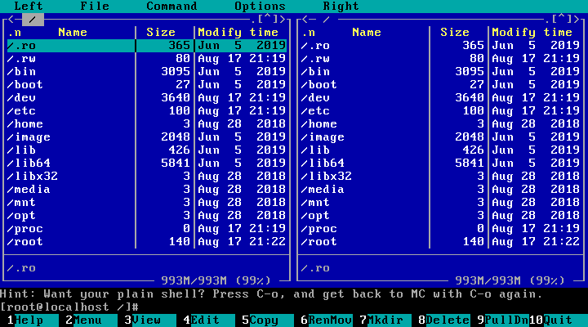Click the 5 Copy function key
Viewport: 588px width, 327px height.
[x=268, y=320]
